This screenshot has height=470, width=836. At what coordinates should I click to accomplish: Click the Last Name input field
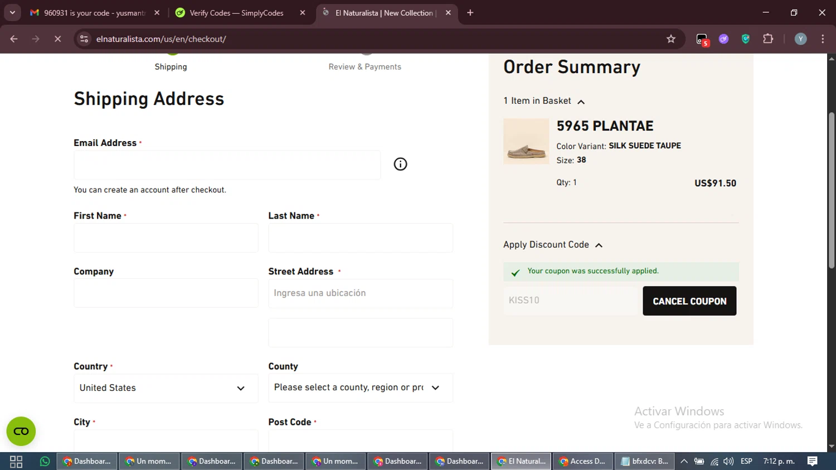(x=361, y=238)
